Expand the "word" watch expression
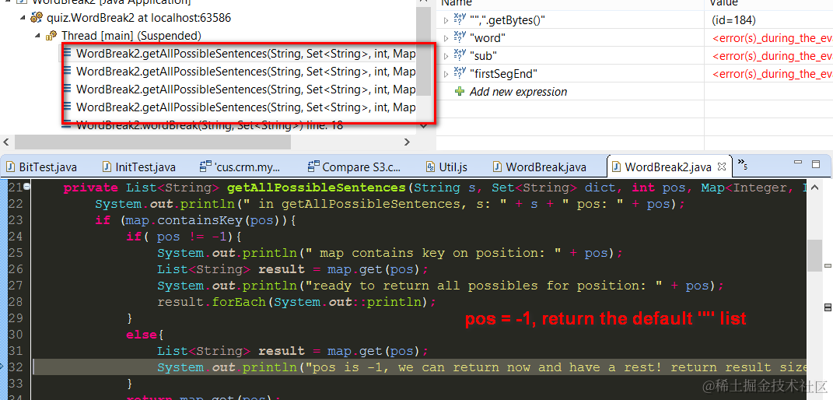 coord(446,37)
